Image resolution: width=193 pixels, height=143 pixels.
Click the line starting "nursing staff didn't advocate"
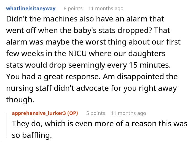[x=92, y=88]
